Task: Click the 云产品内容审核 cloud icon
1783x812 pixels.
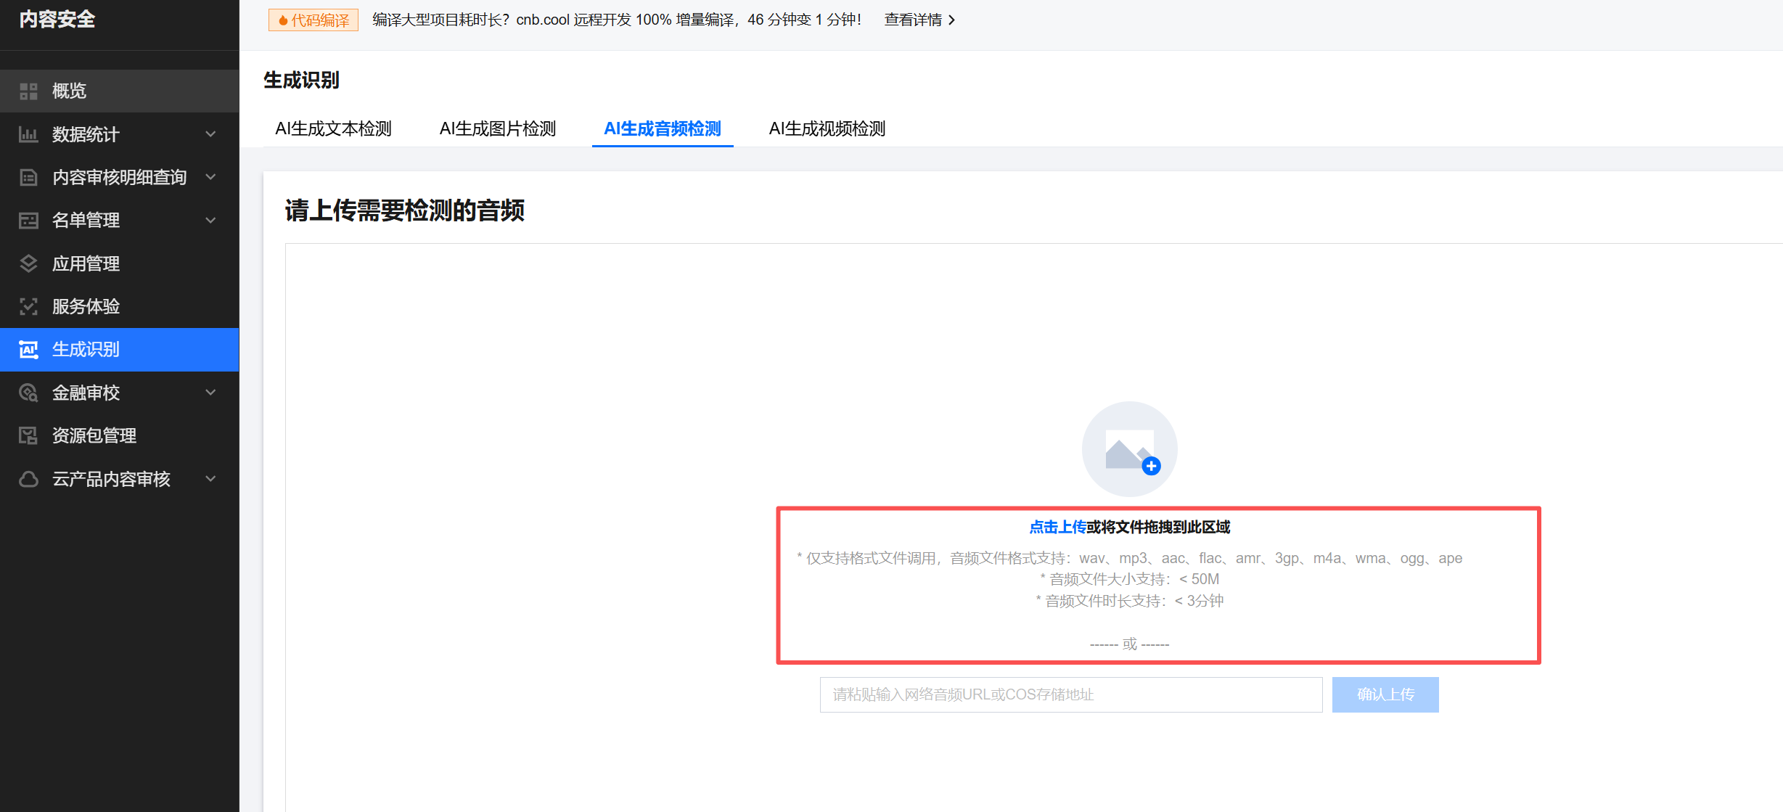Action: (x=28, y=479)
